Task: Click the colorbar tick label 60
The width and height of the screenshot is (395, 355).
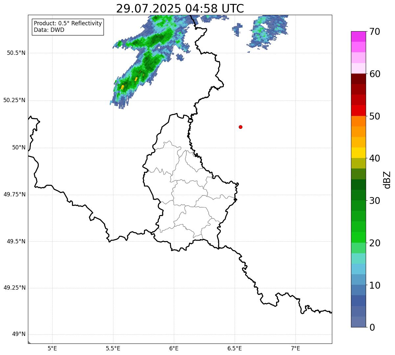Action: [x=375, y=74]
